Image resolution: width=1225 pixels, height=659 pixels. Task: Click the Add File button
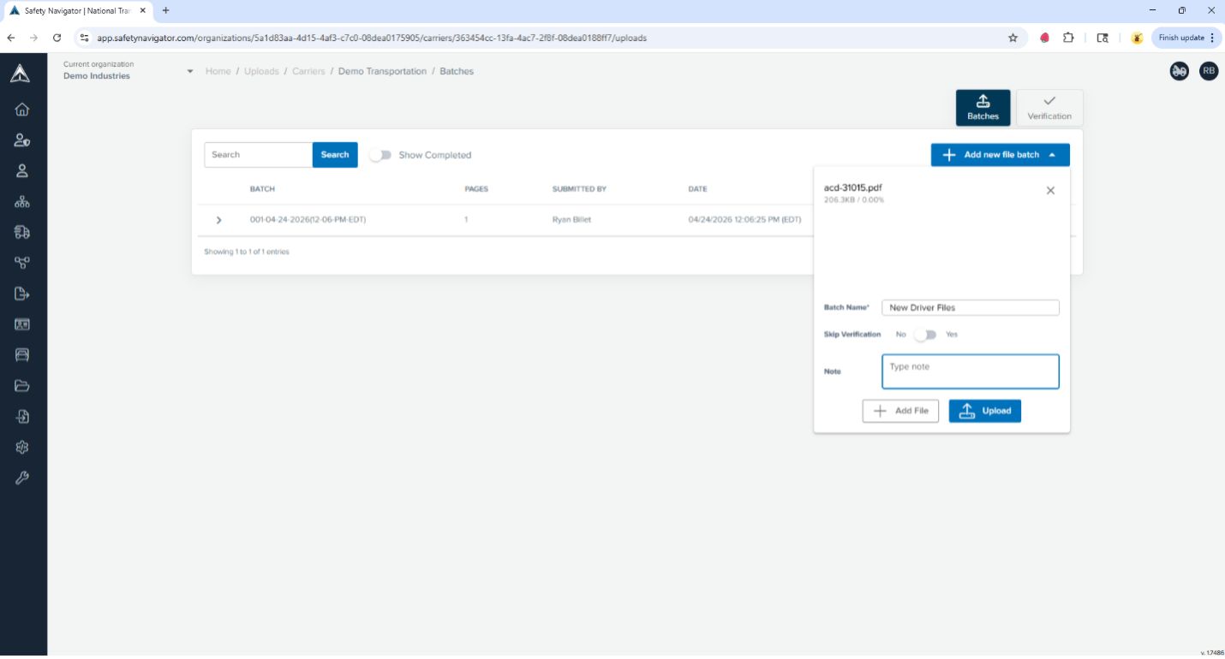pyautogui.click(x=900, y=411)
